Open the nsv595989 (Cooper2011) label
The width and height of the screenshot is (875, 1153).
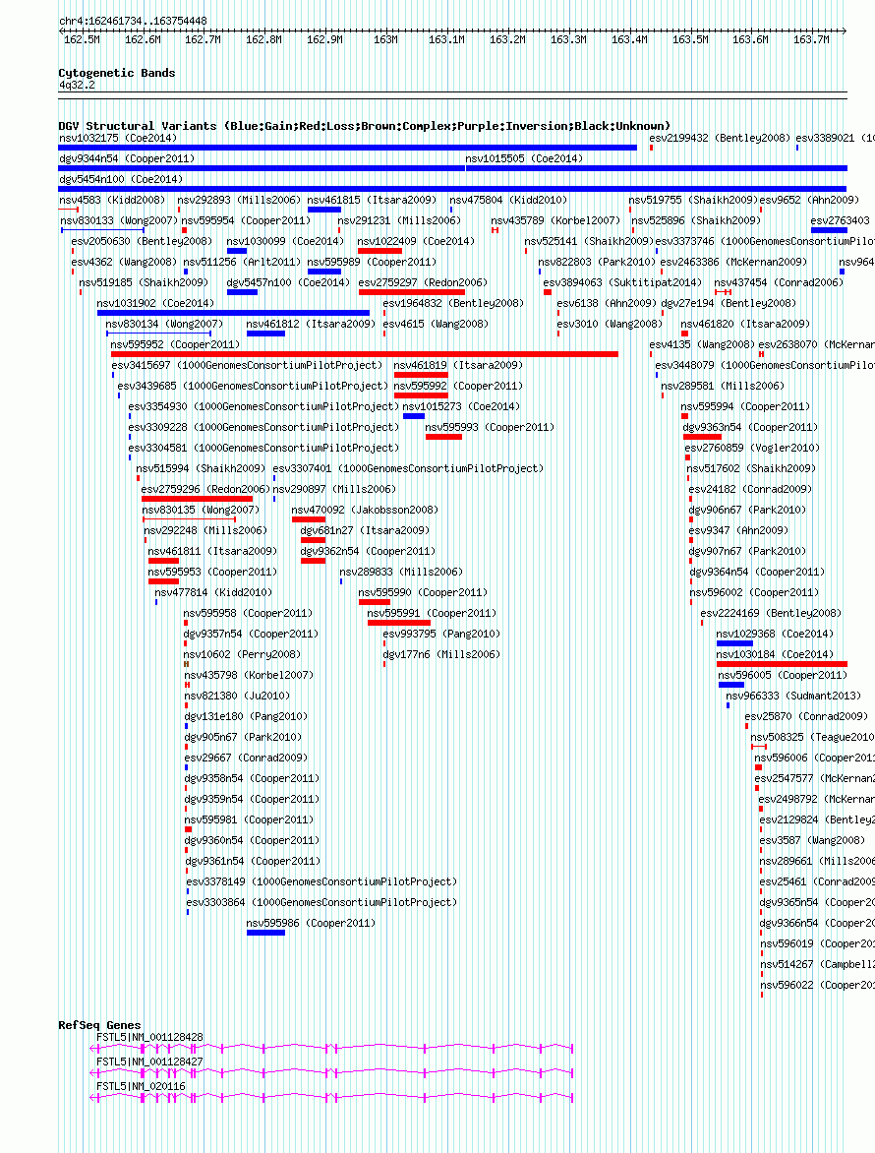(x=372, y=261)
